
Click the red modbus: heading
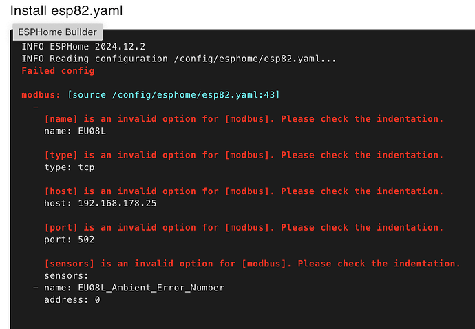(41, 94)
